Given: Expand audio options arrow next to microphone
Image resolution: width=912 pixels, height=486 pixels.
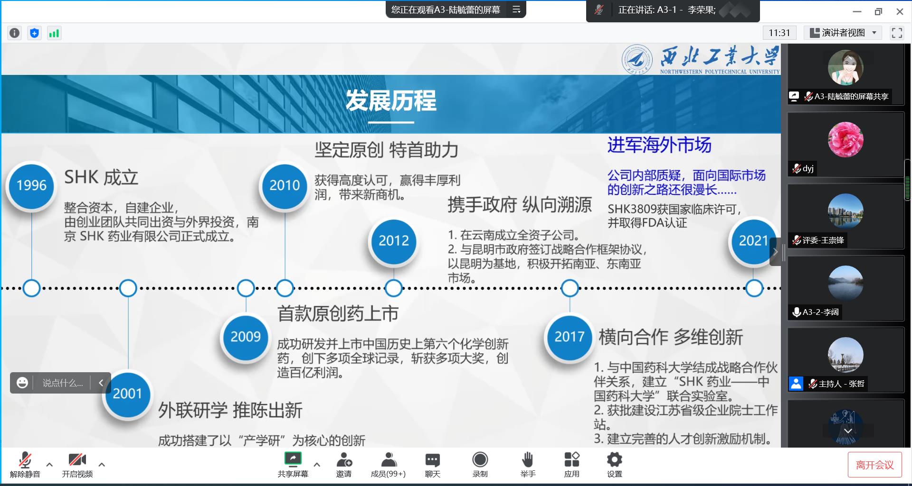Looking at the screenshot, I should 49,464.
